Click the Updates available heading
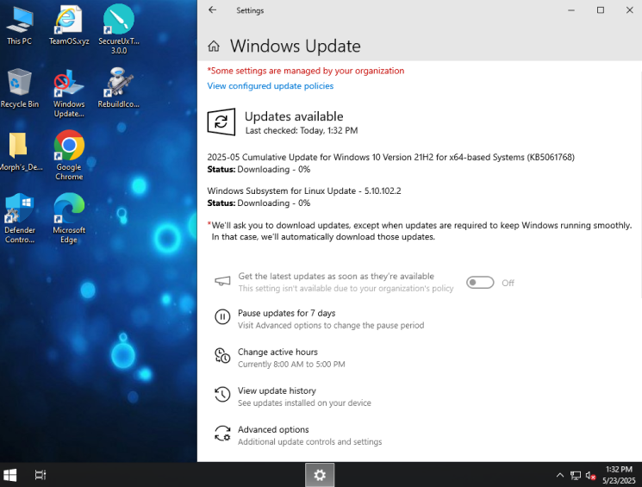 [294, 116]
